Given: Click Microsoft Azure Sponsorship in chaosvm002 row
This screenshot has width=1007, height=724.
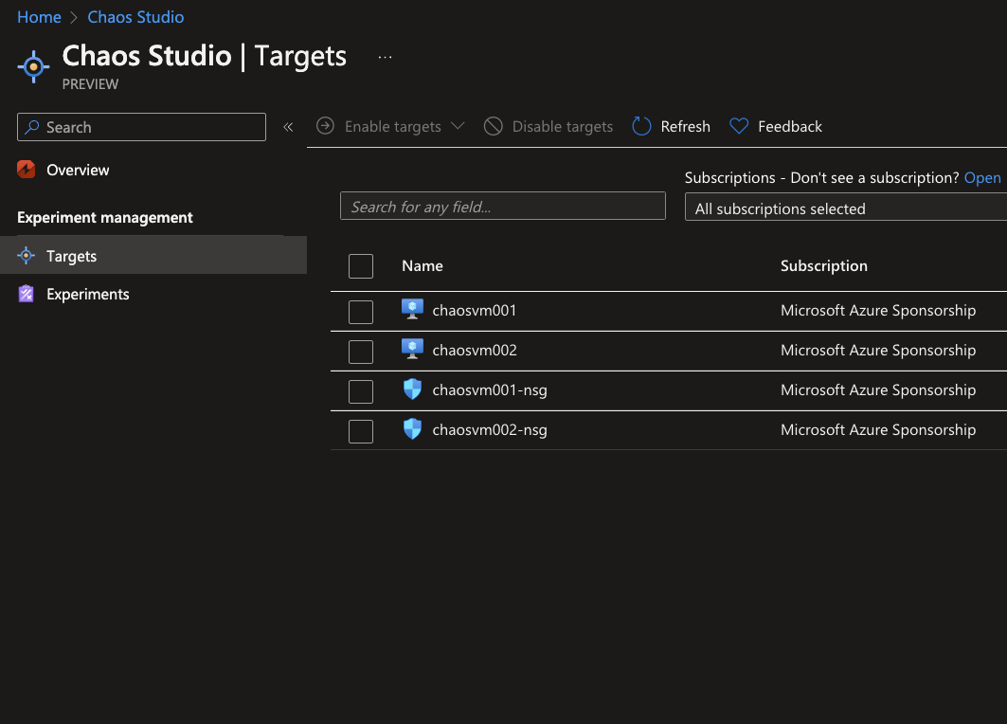Looking at the screenshot, I should [x=878, y=350].
